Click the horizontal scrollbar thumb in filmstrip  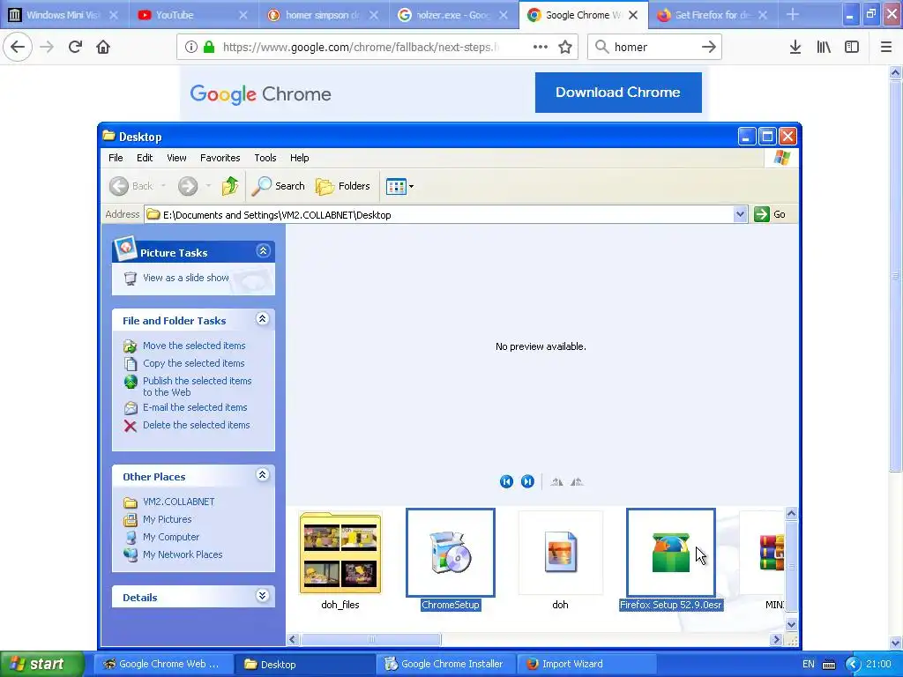(x=371, y=640)
